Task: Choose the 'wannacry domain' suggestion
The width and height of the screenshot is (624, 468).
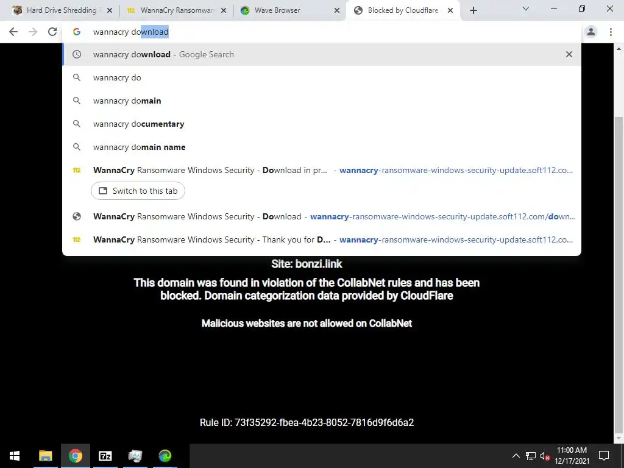Action: pyautogui.click(x=322, y=101)
